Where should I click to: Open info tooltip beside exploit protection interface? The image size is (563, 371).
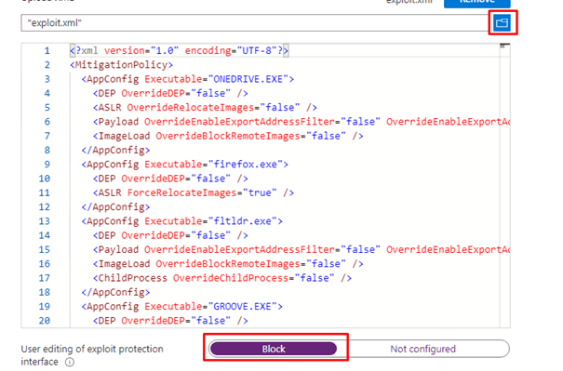[70, 362]
